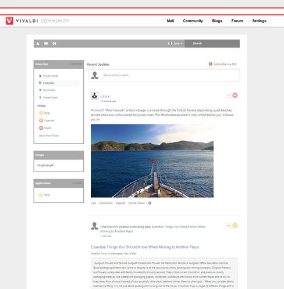Image resolution: width=284 pixels, height=289 pixels.
Task: Click Subscribe via RSS link
Action: (x=225, y=64)
